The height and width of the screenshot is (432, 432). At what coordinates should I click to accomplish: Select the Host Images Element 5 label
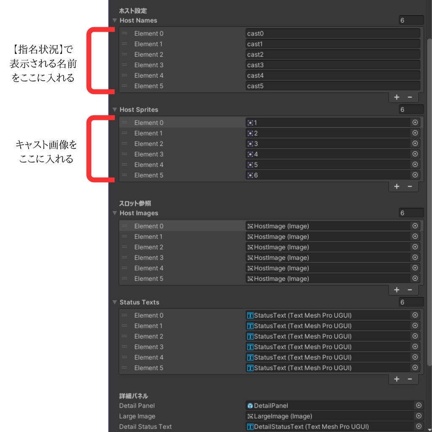[x=149, y=278]
